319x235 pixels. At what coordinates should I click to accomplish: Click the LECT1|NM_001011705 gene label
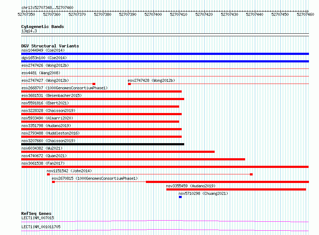(x=41, y=227)
